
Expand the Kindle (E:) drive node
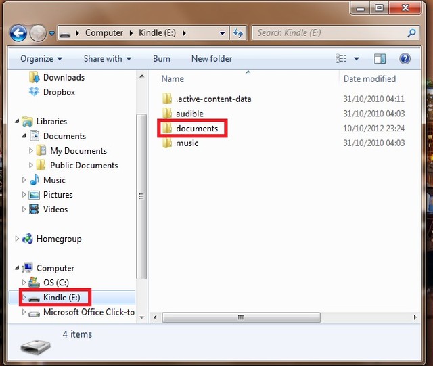(24, 297)
